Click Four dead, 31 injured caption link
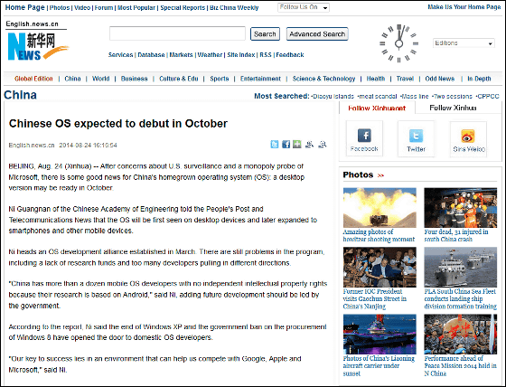This screenshot has height=387, width=506. point(456,235)
